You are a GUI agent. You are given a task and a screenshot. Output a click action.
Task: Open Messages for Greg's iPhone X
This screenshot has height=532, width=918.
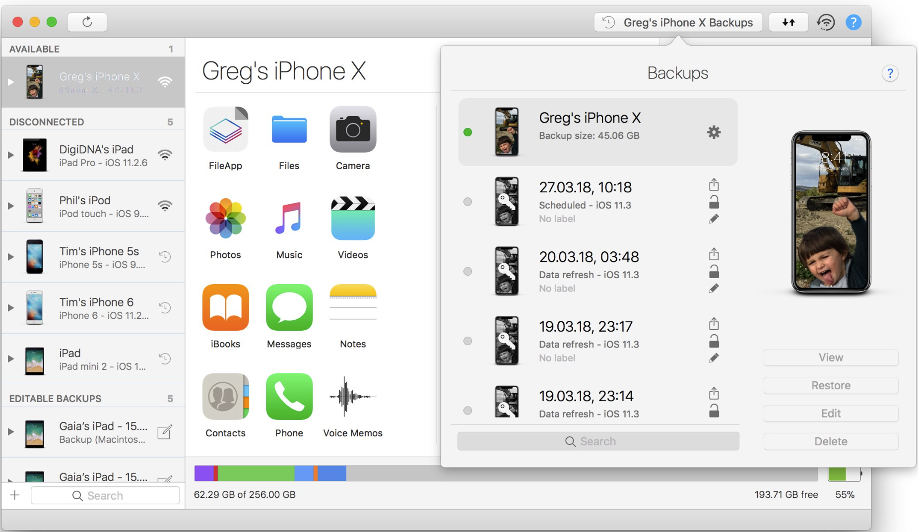[x=289, y=308]
